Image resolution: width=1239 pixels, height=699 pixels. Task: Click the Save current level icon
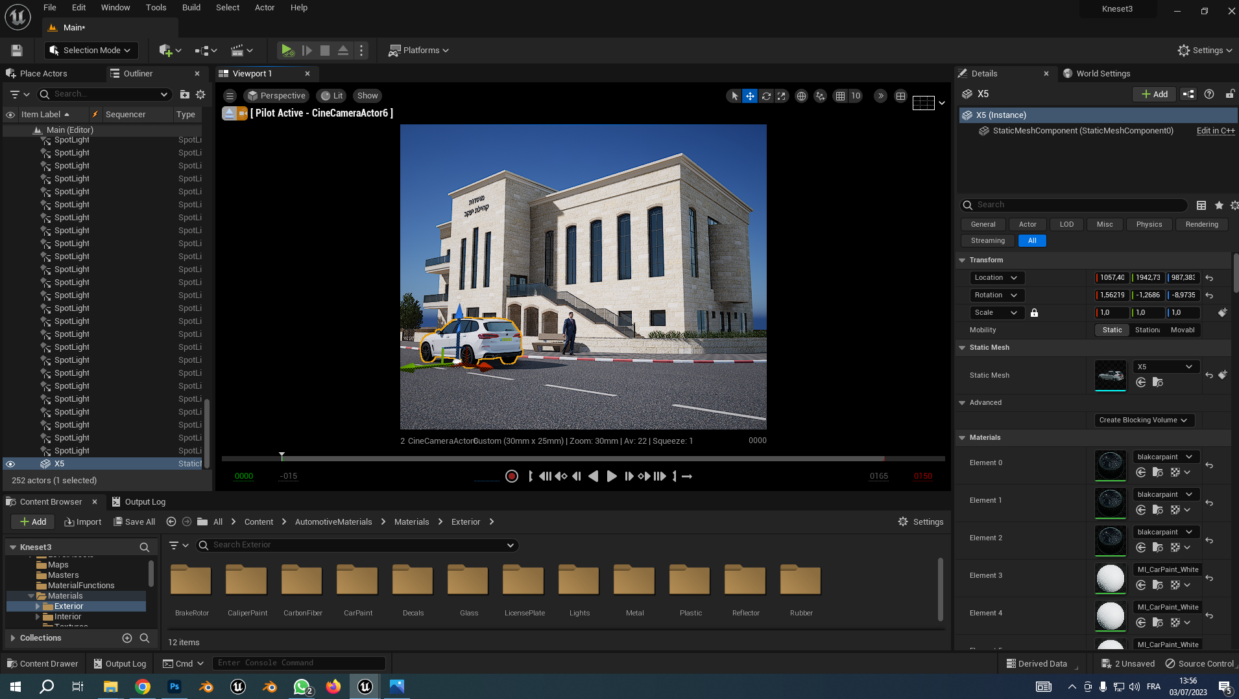coord(17,51)
